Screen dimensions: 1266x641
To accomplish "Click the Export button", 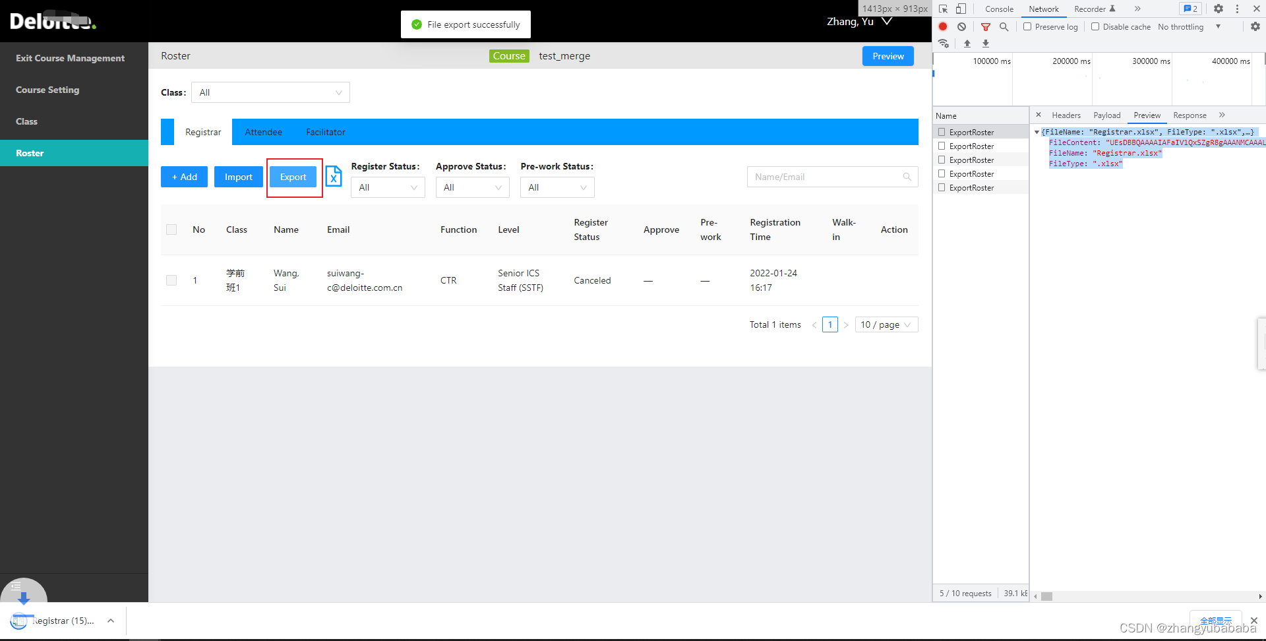I will tap(293, 177).
